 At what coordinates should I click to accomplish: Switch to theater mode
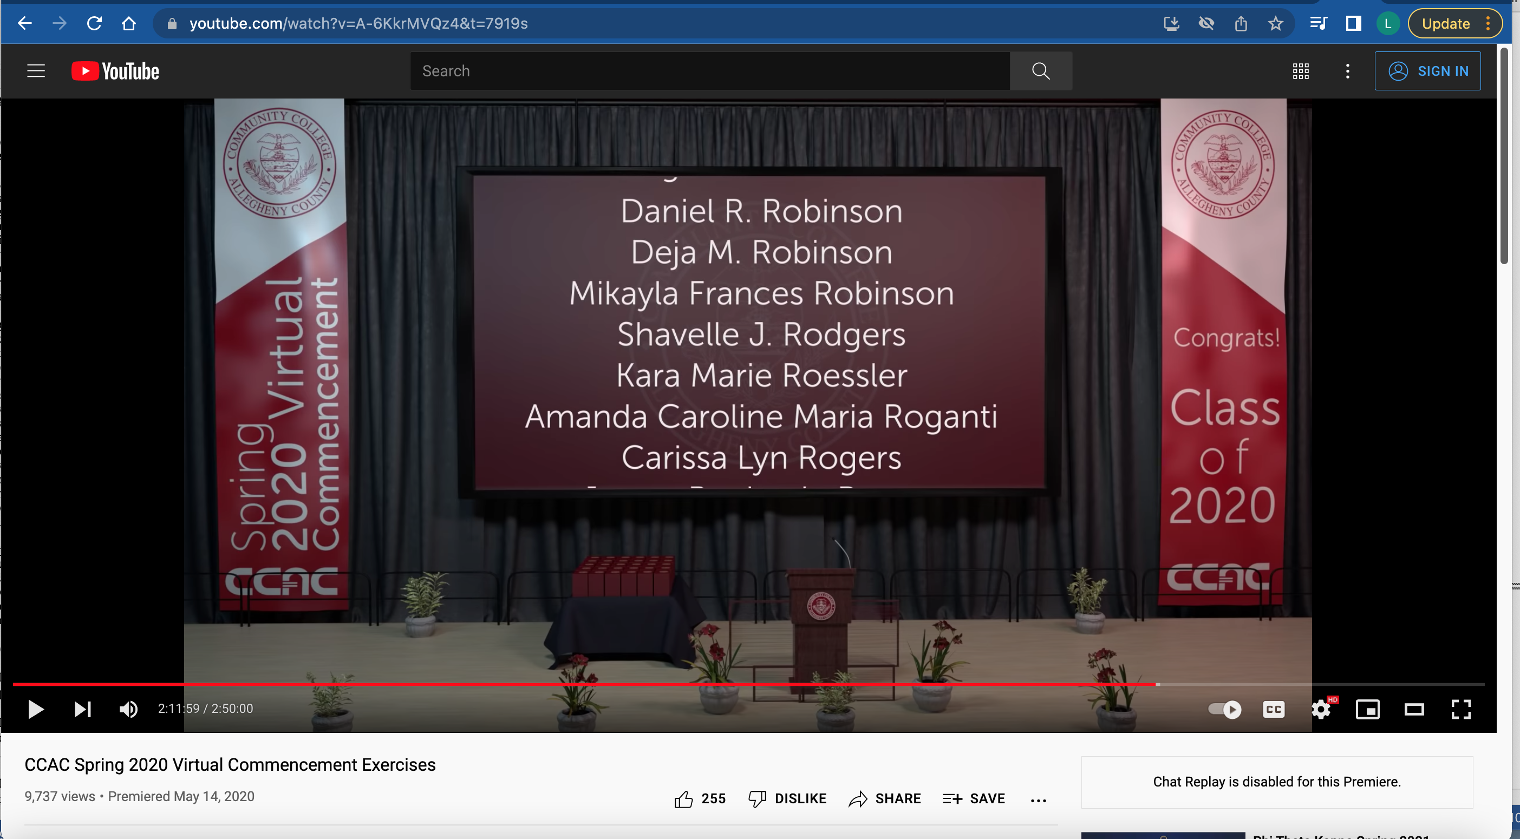(x=1414, y=709)
